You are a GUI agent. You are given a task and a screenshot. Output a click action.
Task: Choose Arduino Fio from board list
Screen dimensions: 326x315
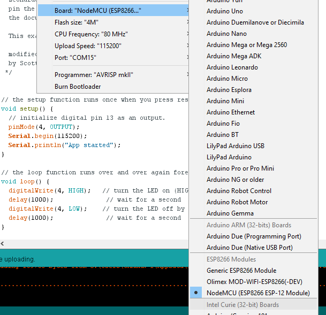(x=254, y=124)
